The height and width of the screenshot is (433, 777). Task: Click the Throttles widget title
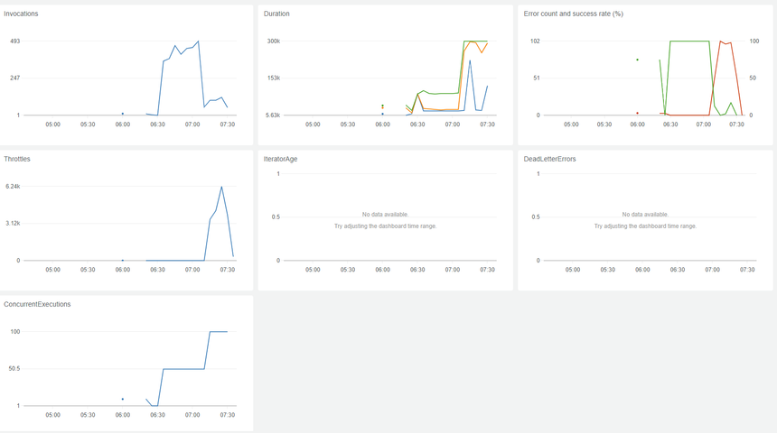[x=17, y=159]
